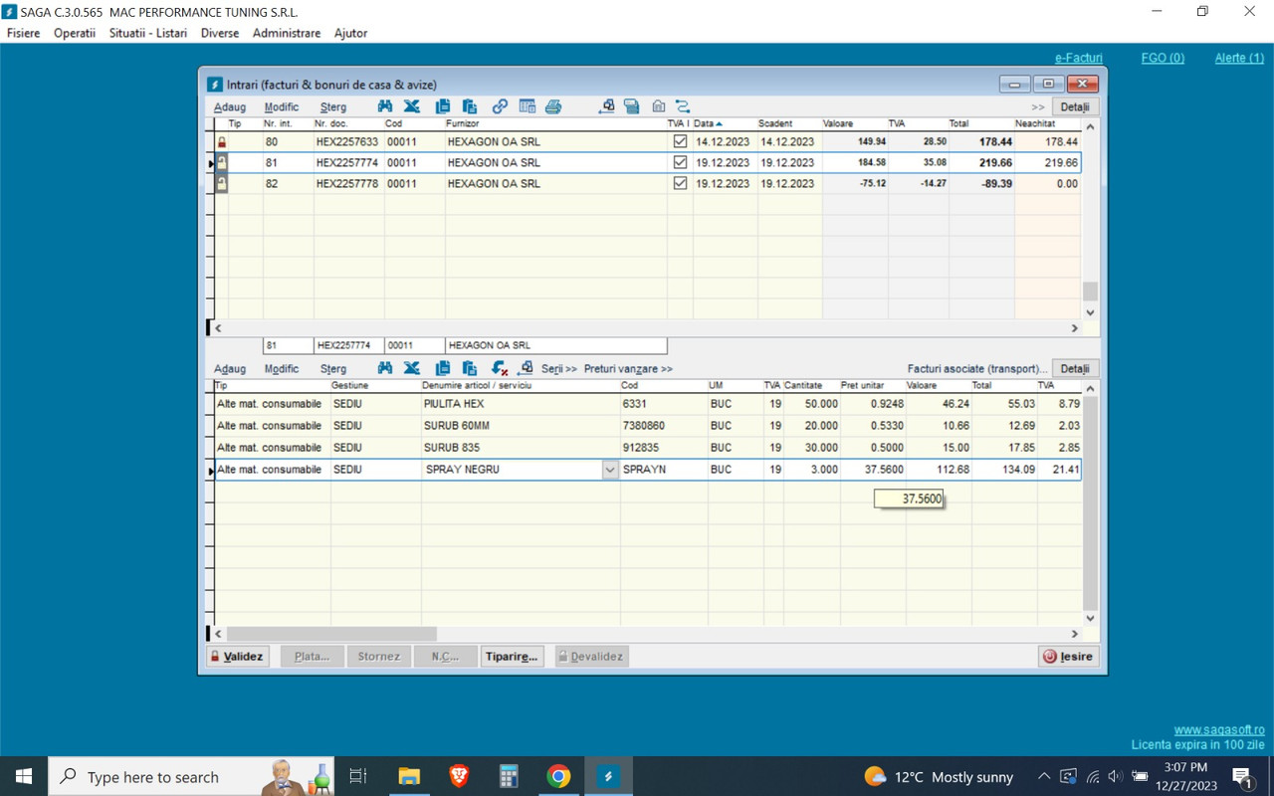The height and width of the screenshot is (796, 1274).
Task: Sort invoices by Data column header
Action: 708,123
